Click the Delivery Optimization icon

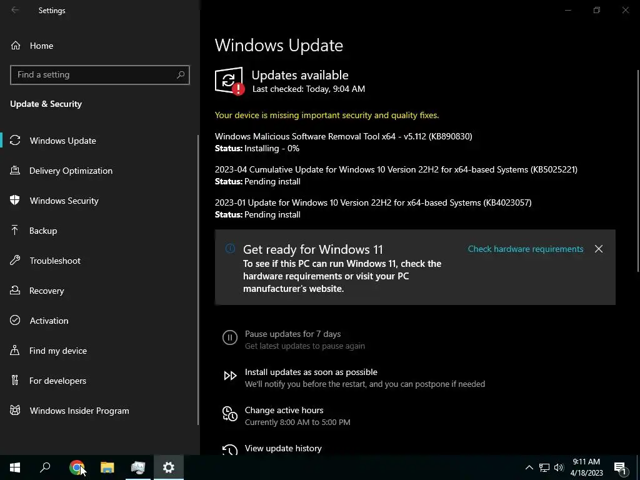click(15, 170)
